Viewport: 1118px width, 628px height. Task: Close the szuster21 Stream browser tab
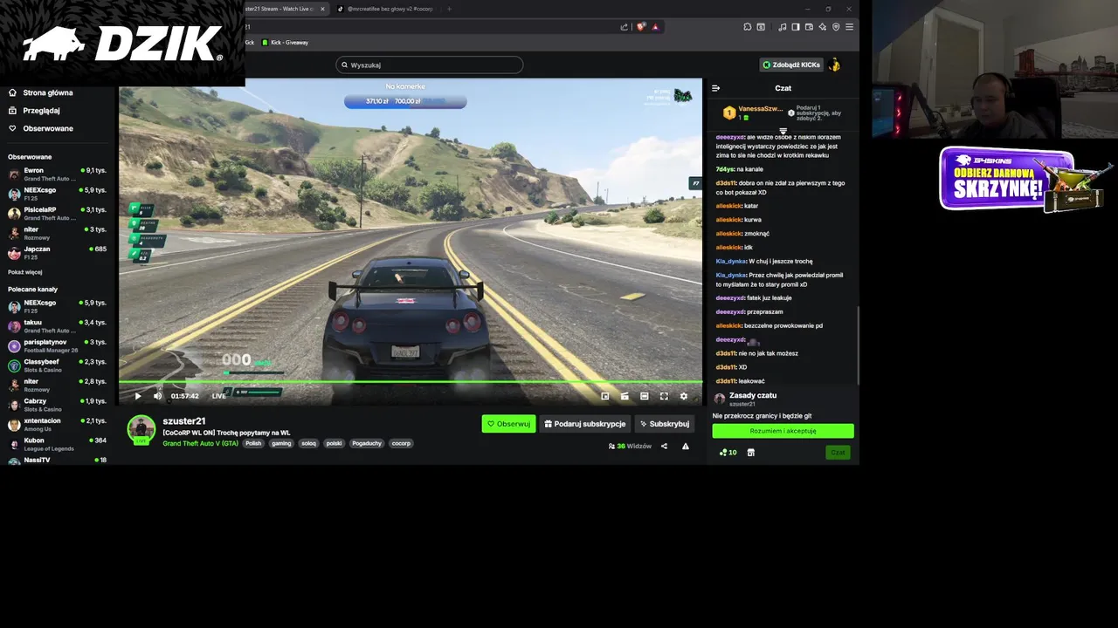tap(321, 9)
